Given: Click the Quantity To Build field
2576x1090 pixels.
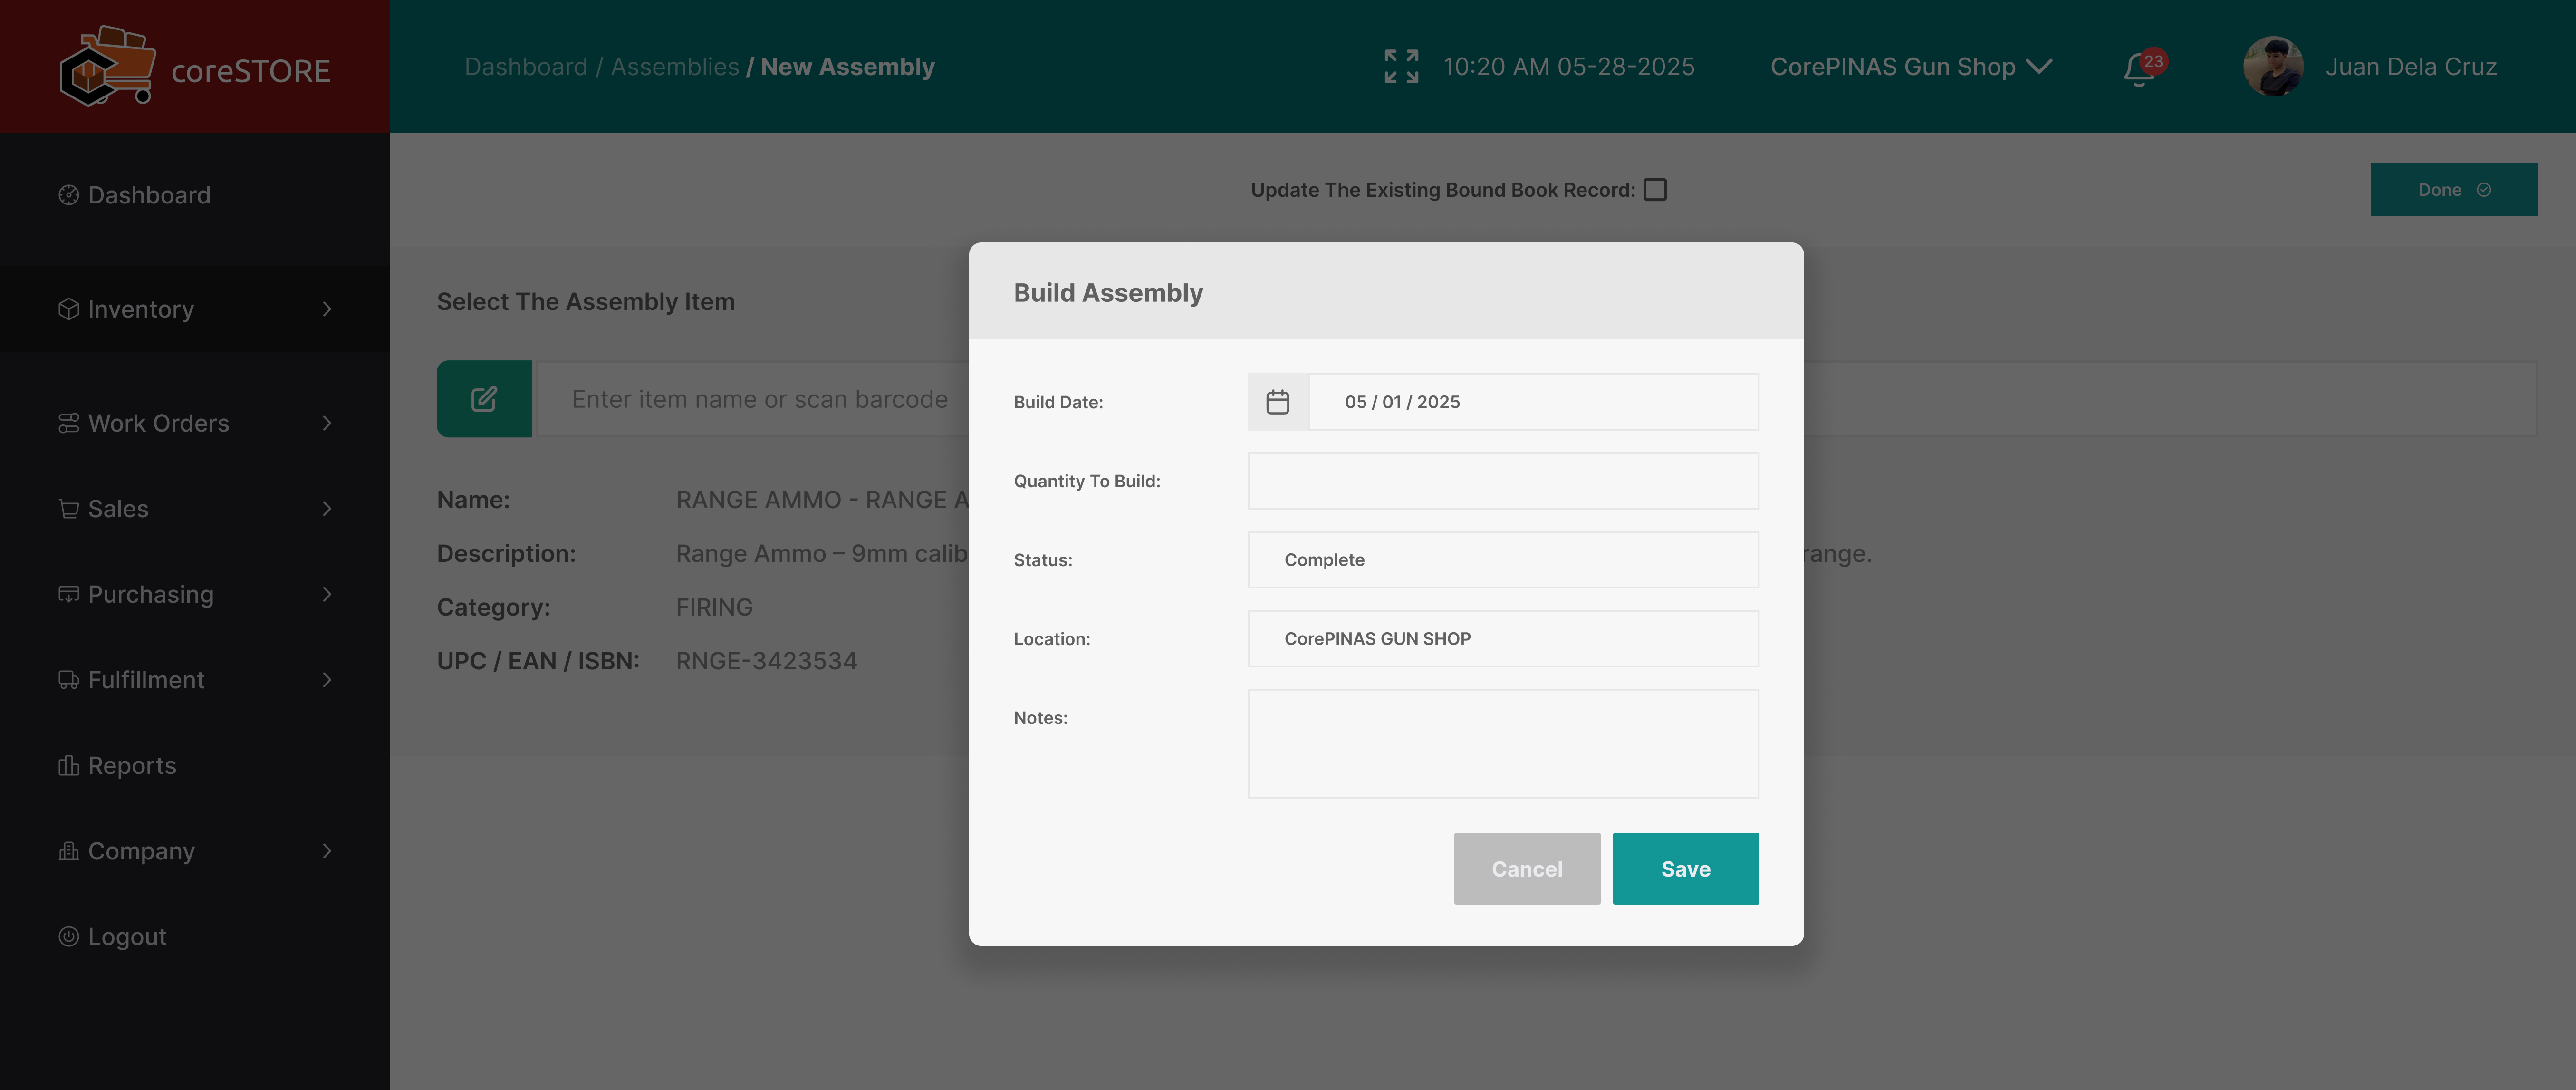Looking at the screenshot, I should click(1503, 481).
